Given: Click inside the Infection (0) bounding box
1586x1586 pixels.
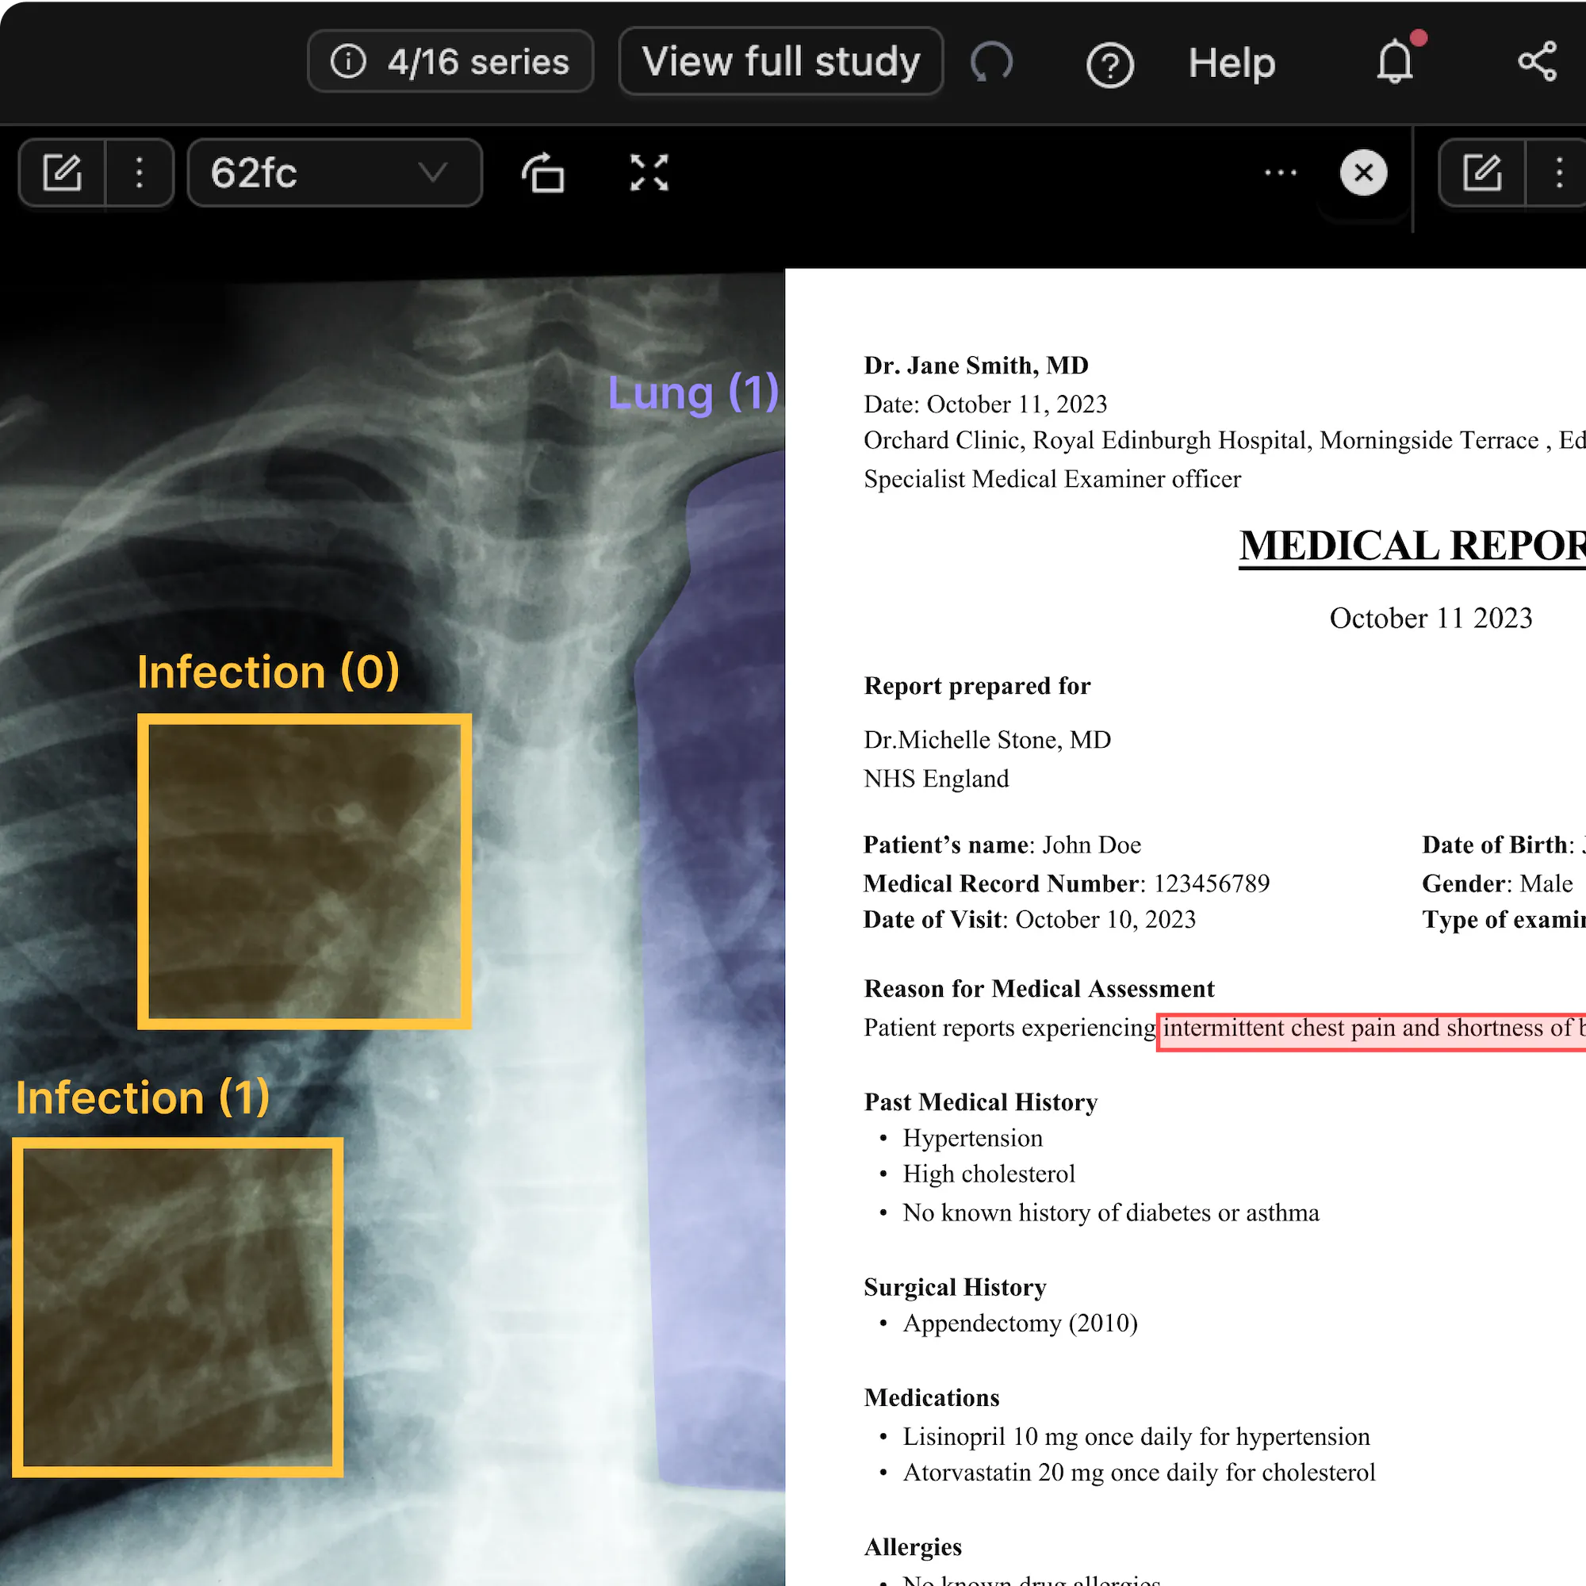Looking at the screenshot, I should [x=305, y=871].
